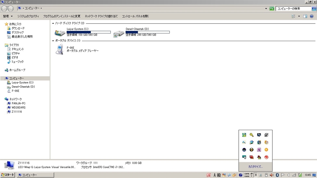Click the カスタマイズ... link in tray popup
Image resolution: width=317 pixels, height=178 pixels.
pos(255,167)
